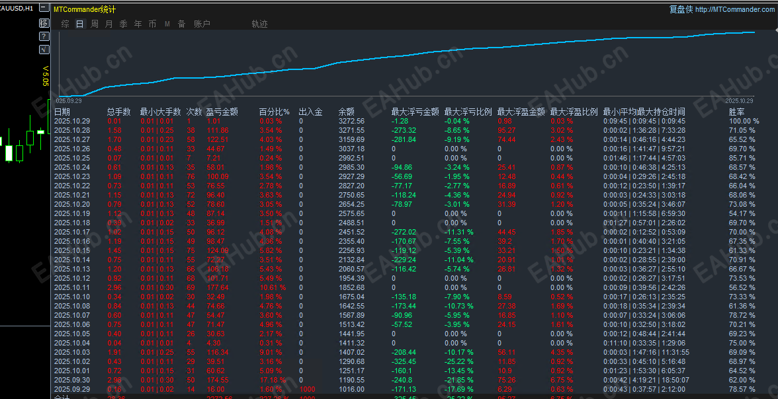Click the blue equity curve chart

click(407, 63)
